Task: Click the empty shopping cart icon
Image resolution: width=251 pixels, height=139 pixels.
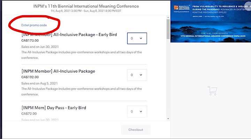Action: (x=212, y=91)
